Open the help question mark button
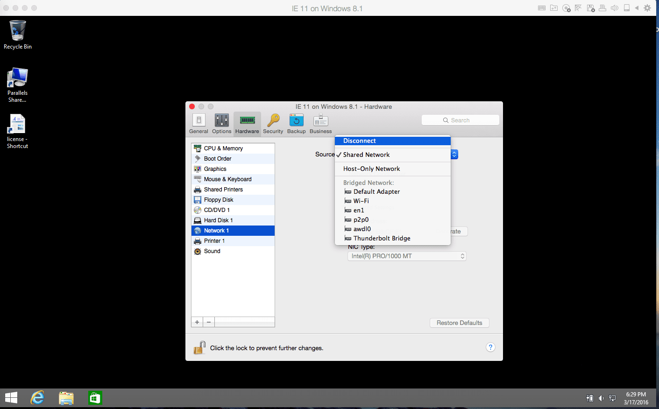 click(x=490, y=347)
